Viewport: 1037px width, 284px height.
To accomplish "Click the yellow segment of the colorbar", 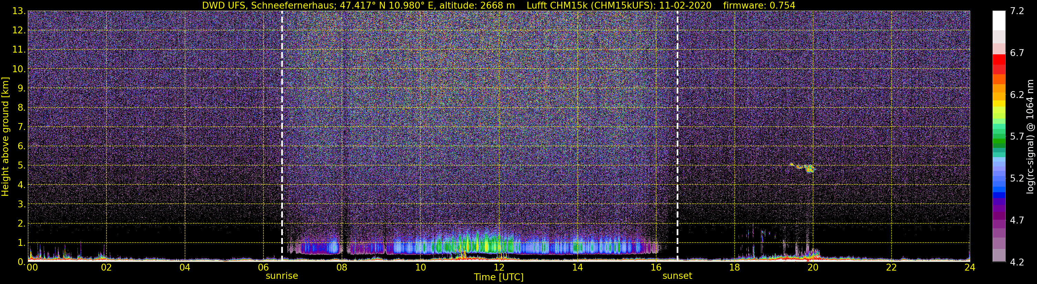I will [999, 104].
